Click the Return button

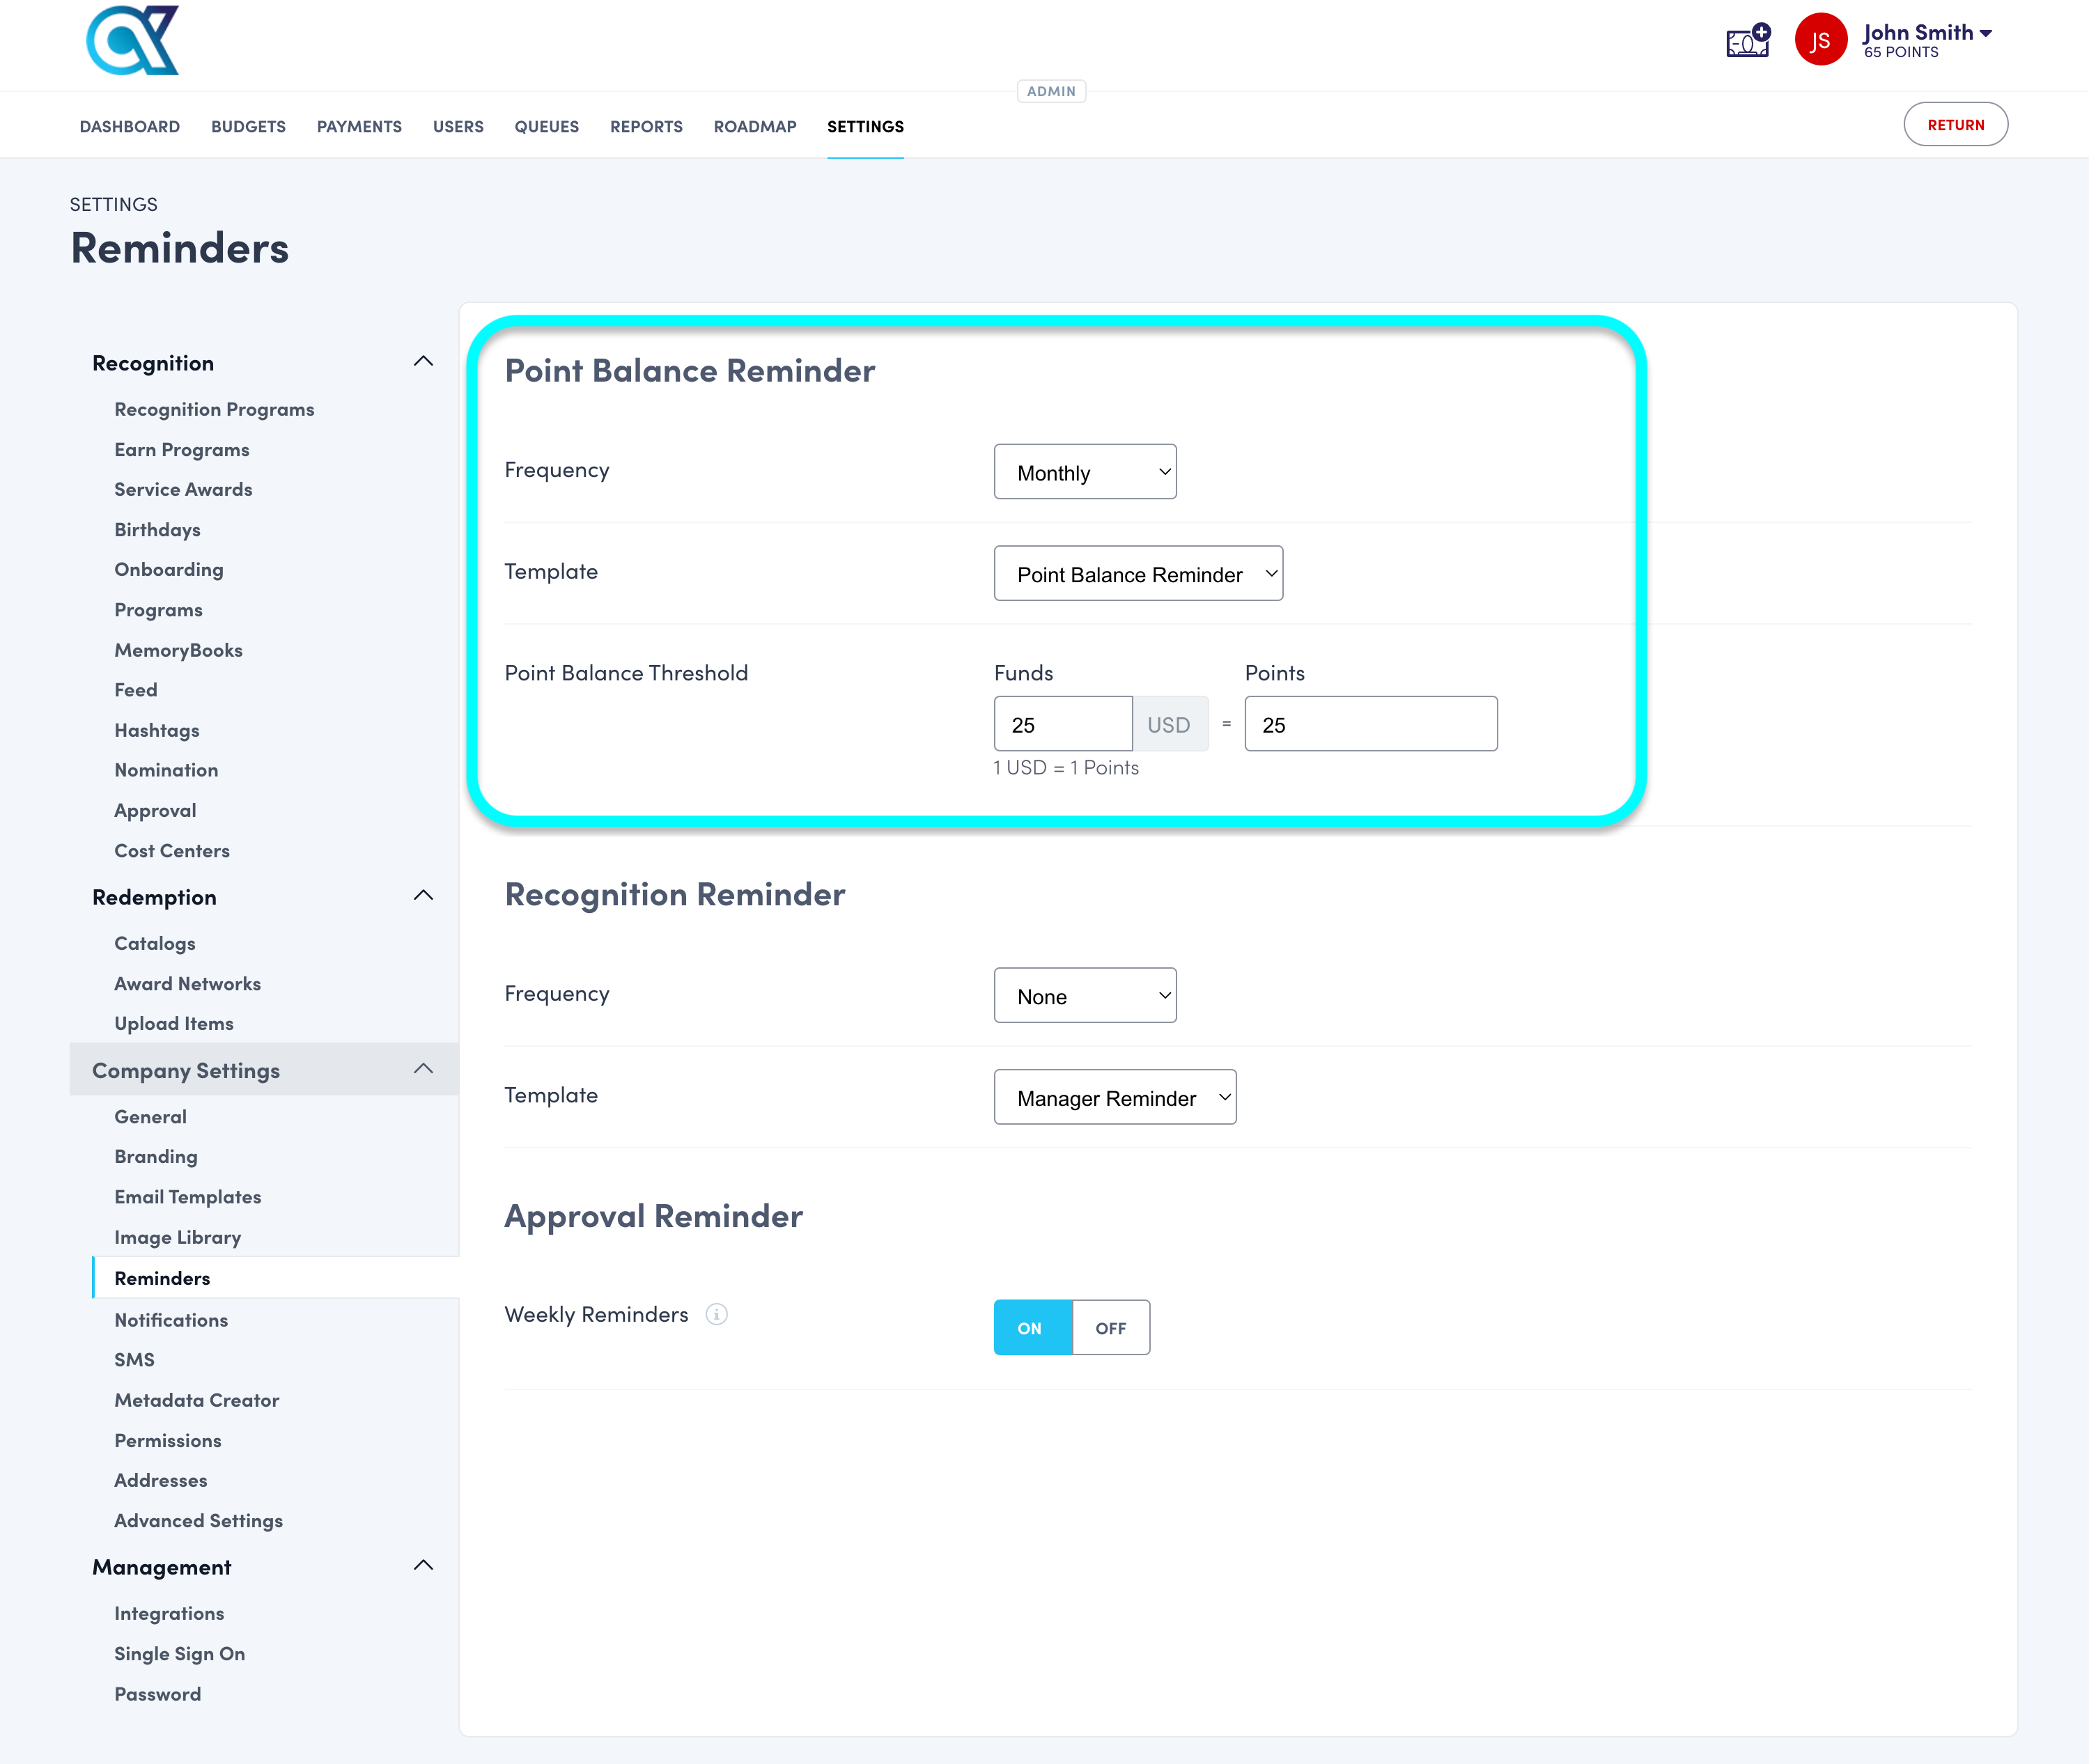pyautogui.click(x=1955, y=125)
